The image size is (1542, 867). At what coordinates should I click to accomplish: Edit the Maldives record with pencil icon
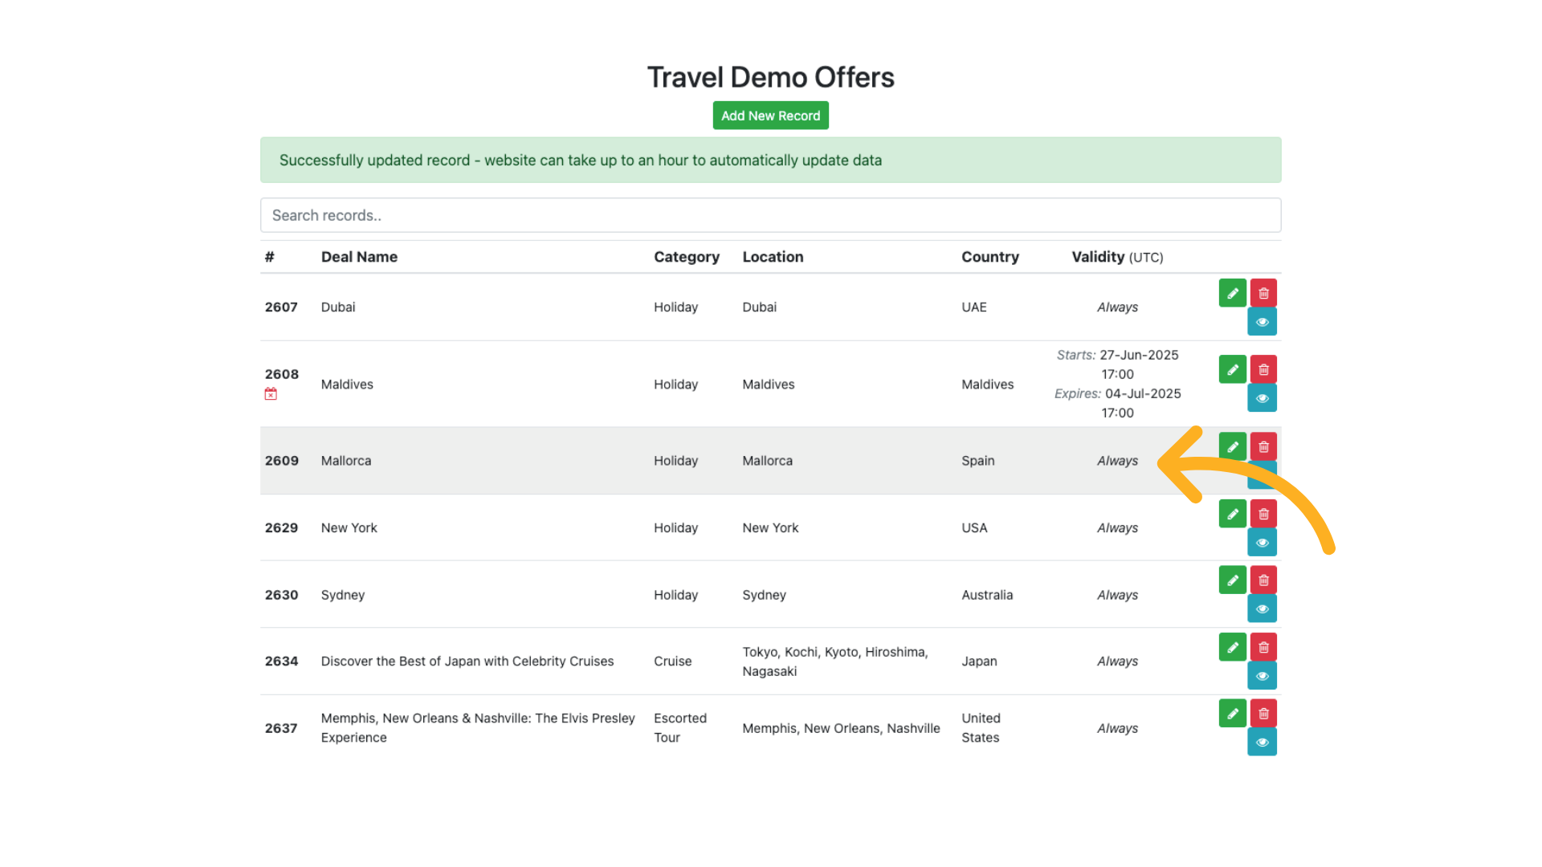click(1232, 369)
